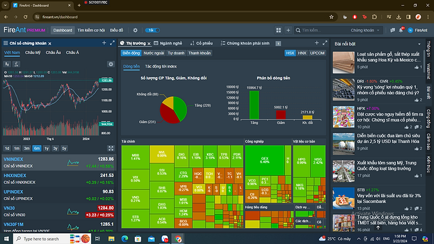Select Châu Âu region tab
Image resolution: width=434 pixels, height=244 pixels.
coord(53,53)
